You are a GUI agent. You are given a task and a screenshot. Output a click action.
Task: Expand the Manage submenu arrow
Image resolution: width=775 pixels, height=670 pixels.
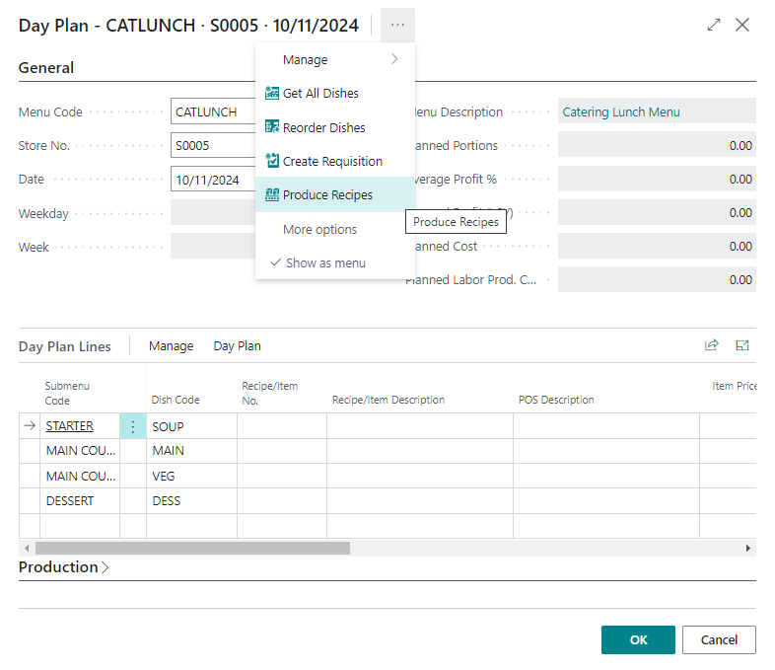394,60
